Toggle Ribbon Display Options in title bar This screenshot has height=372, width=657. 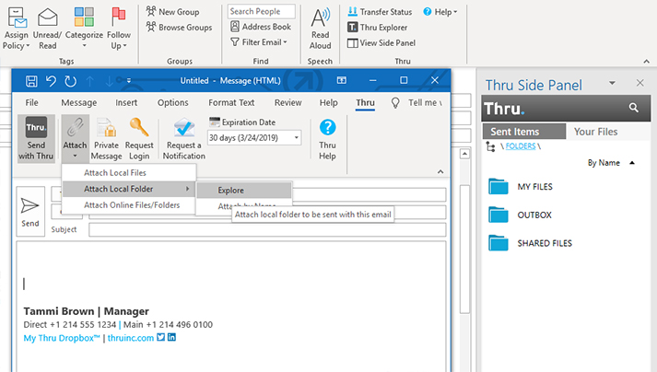tap(342, 80)
